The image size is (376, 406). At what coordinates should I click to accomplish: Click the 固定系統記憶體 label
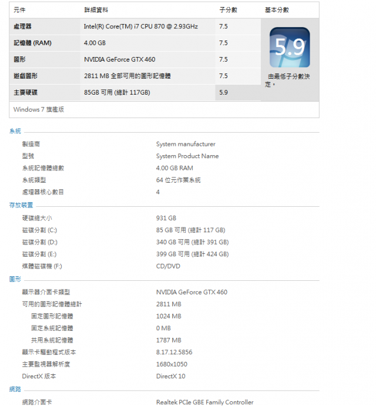pyautogui.click(x=52, y=328)
